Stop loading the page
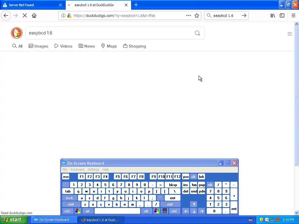Image resolution: width=299 pixels, height=224 pixels. tap(25, 15)
